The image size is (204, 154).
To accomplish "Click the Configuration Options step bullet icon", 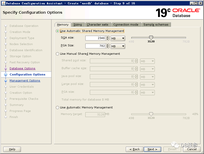I will (6, 74).
